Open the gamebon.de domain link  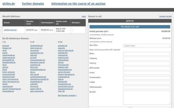click(x=63, y=46)
